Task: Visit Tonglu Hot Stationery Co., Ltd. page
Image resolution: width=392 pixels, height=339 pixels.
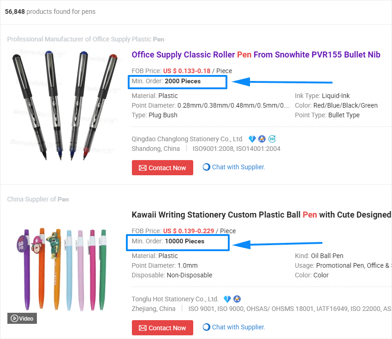Action: pyautogui.click(x=175, y=299)
